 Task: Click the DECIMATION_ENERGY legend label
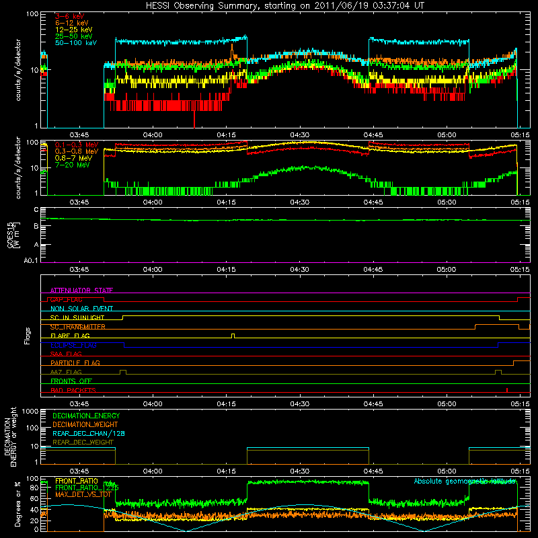pos(86,416)
